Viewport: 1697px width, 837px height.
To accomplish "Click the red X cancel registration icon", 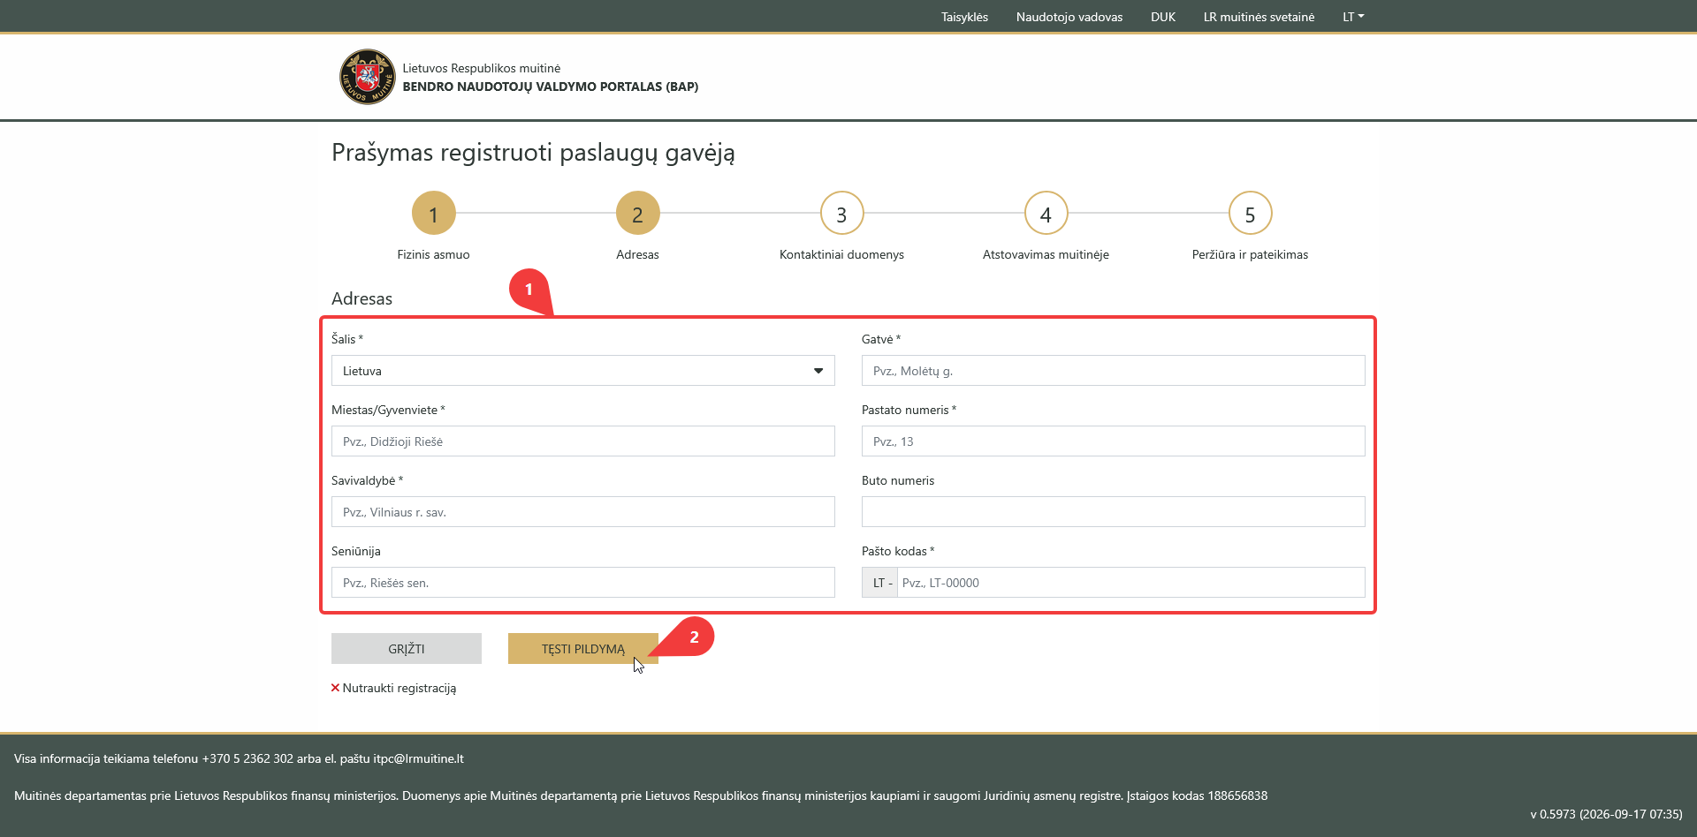I will (336, 688).
